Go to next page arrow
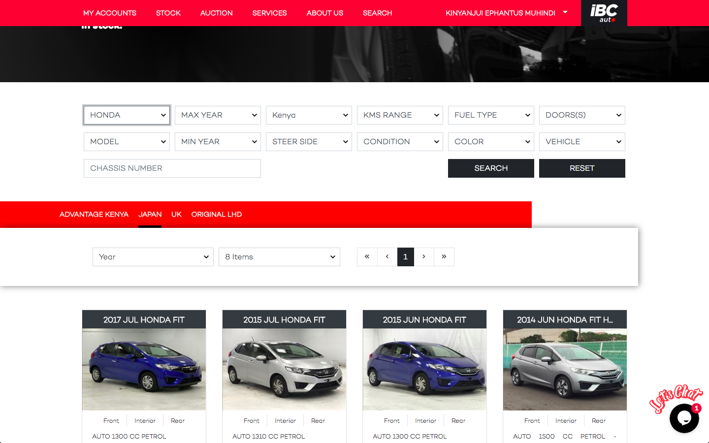This screenshot has height=443, width=709. click(x=424, y=257)
